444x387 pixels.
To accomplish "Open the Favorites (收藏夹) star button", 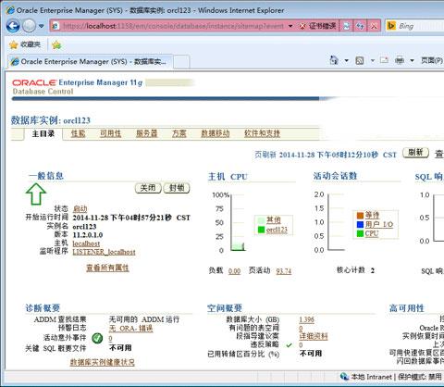I will [25, 44].
